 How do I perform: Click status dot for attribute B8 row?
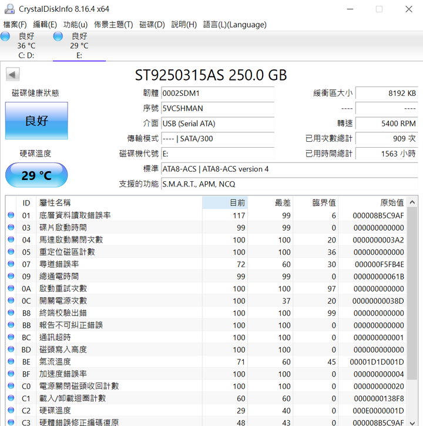(11, 312)
